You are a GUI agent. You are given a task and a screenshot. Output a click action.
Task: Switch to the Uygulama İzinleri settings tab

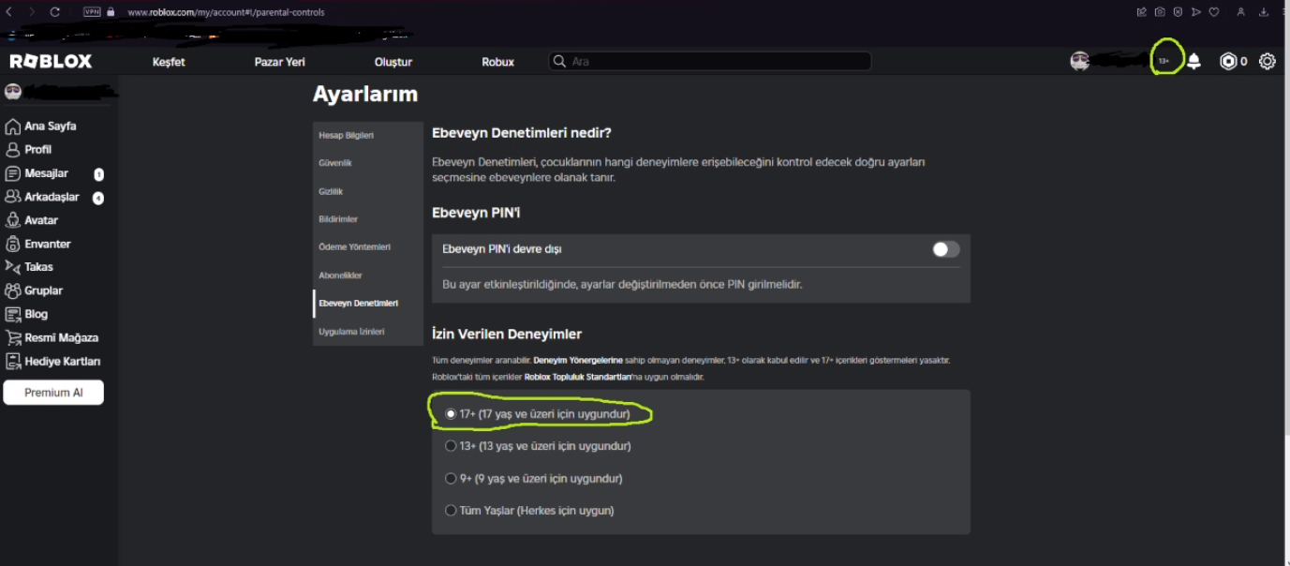[x=368, y=332]
